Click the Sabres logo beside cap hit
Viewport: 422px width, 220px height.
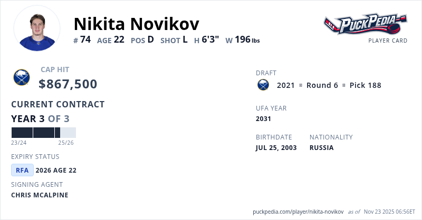pos(22,78)
